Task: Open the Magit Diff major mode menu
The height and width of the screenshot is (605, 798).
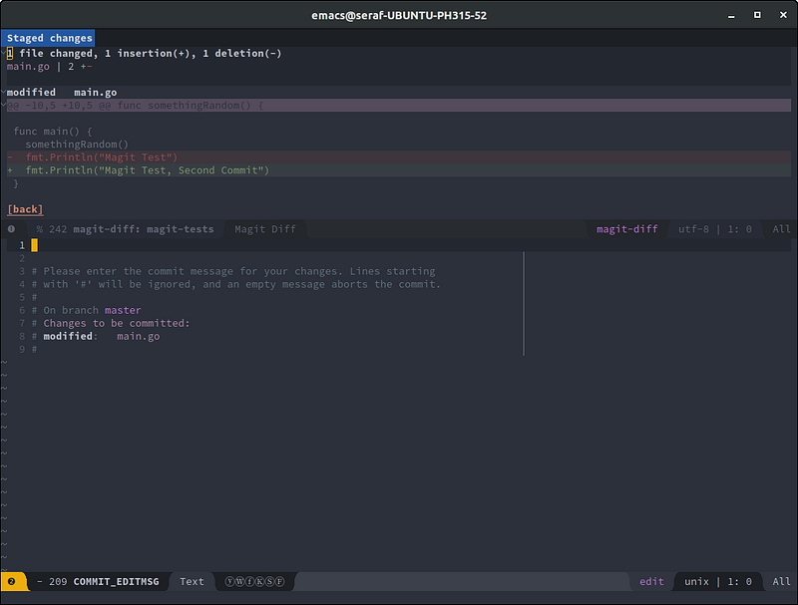Action: (x=264, y=229)
